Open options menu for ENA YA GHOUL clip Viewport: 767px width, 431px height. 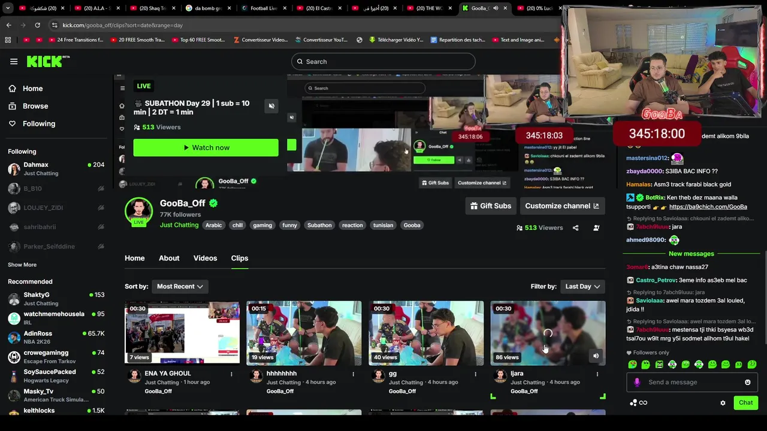click(x=231, y=374)
